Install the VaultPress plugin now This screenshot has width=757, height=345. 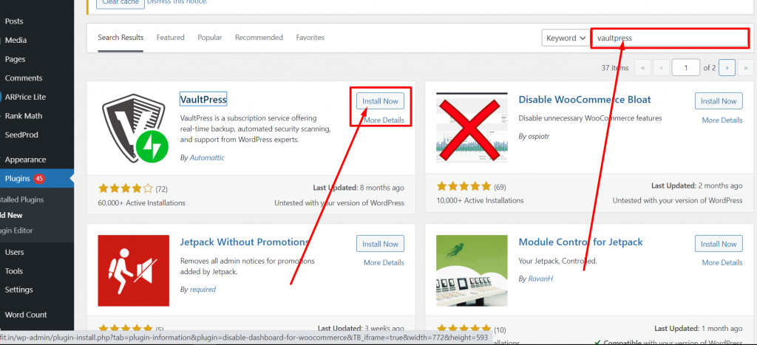[x=381, y=101]
